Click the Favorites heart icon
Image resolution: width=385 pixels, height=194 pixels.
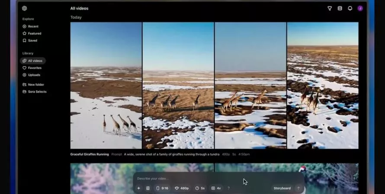click(x=24, y=68)
